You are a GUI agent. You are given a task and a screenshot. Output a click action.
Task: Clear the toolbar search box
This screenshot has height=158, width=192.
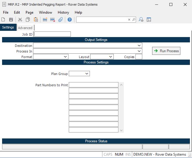(x=129, y=20)
